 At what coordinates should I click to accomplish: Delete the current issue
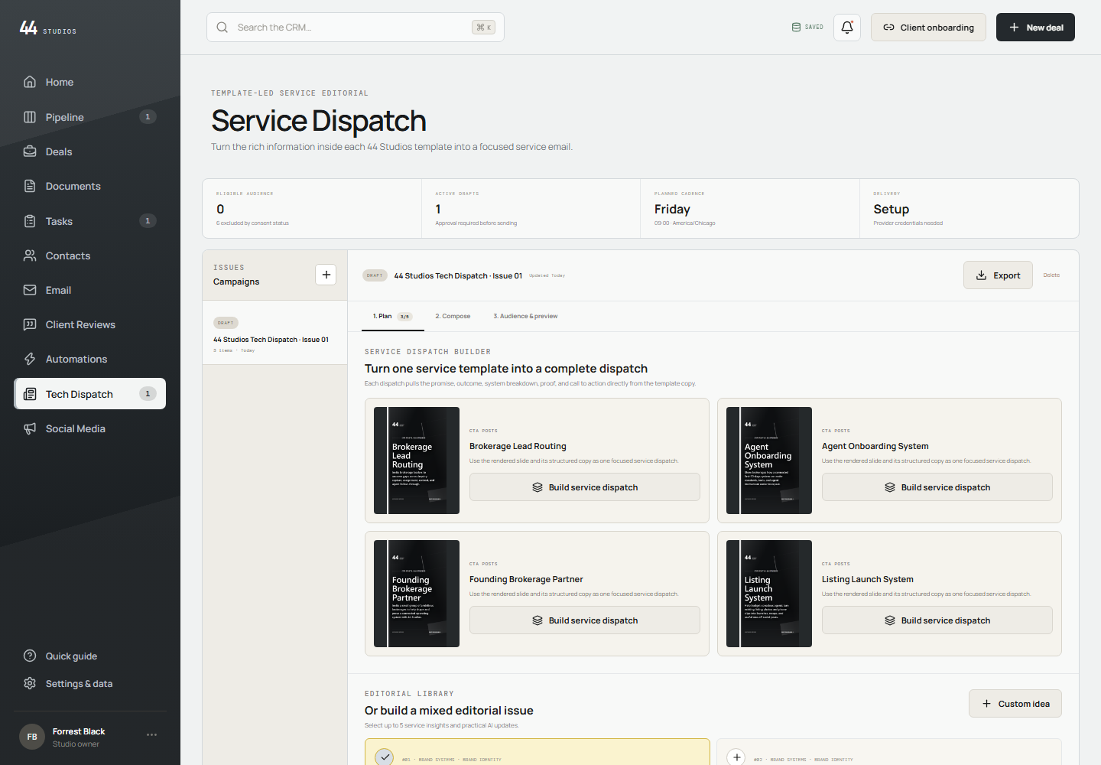[1051, 275]
